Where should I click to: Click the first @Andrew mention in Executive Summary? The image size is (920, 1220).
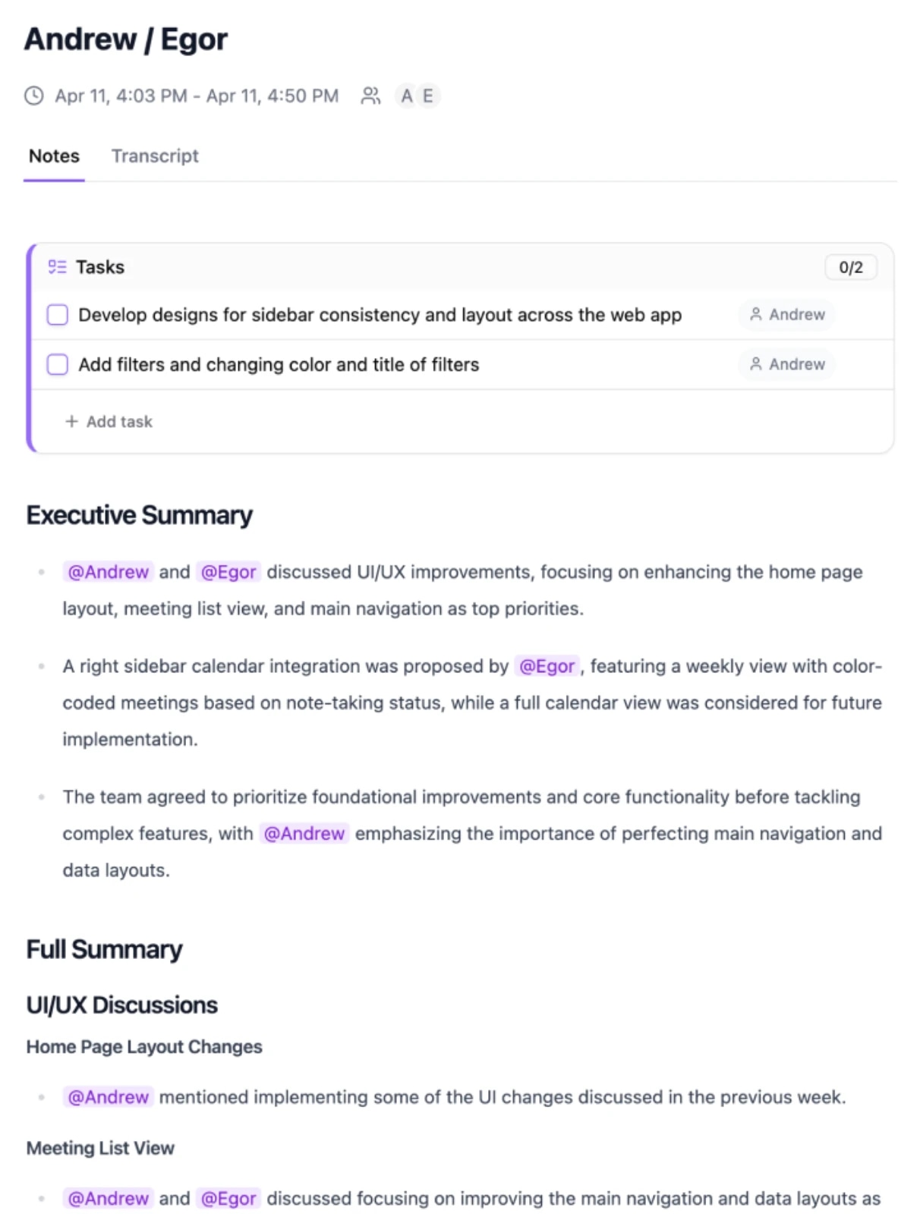[109, 572]
